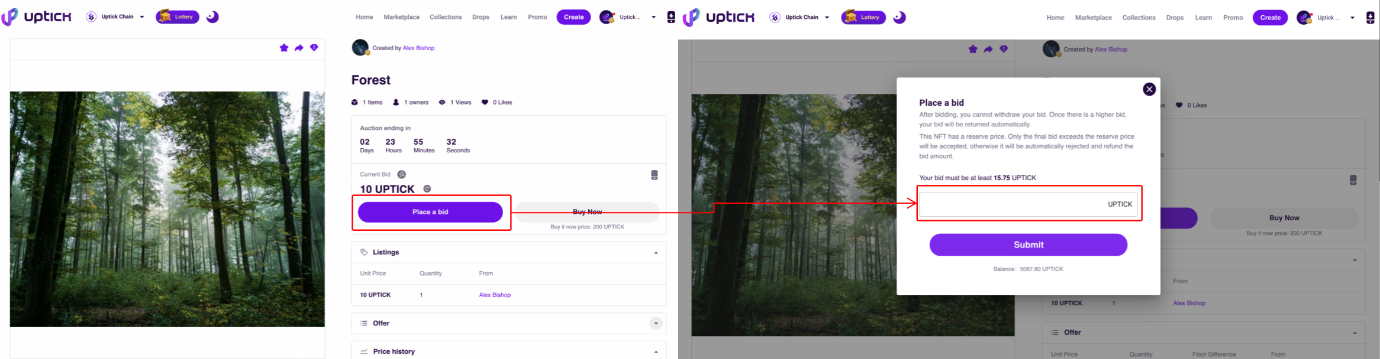Screen dimensions: 1380x359
Task: Toggle dark mode moon in left screenshot header
Action: point(212,17)
